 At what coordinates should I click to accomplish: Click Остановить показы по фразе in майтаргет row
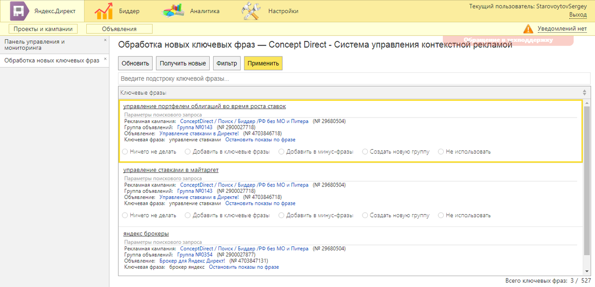(x=260, y=203)
